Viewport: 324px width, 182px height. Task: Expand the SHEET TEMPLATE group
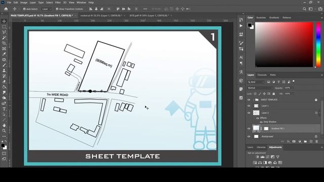click(253, 100)
